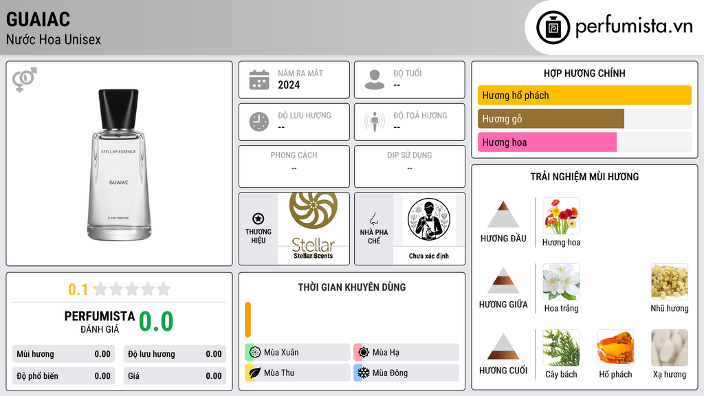Click the sillage icon beside Độ toả hương

375,122
